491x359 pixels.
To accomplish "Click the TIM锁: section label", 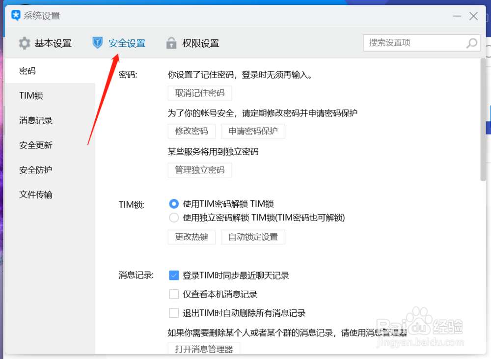I will [x=132, y=205].
